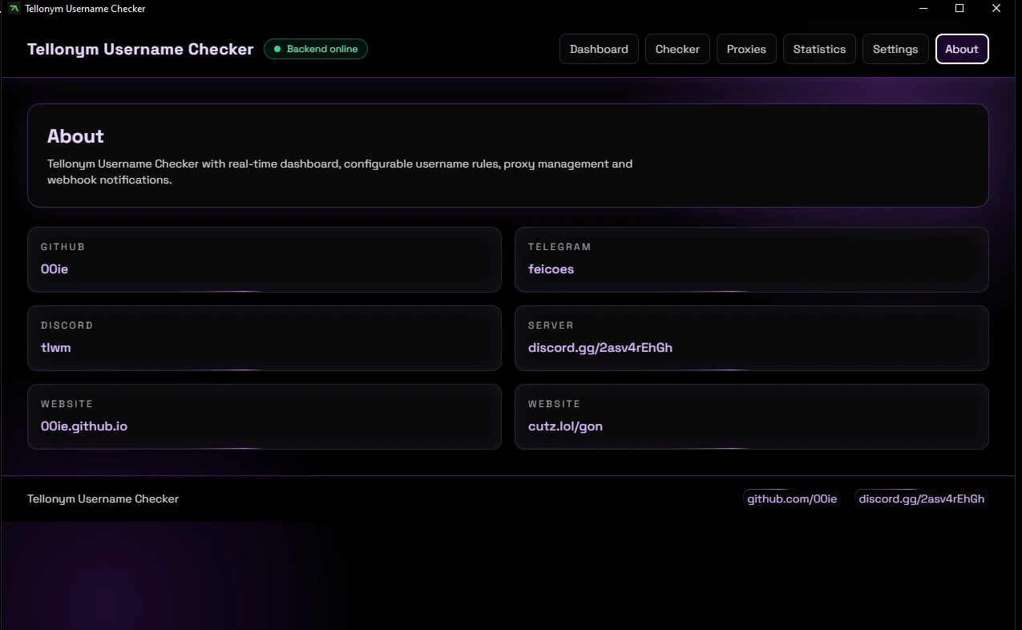Visit the 00ie.github.io website card
Image resolution: width=1022 pixels, height=630 pixels.
point(265,416)
